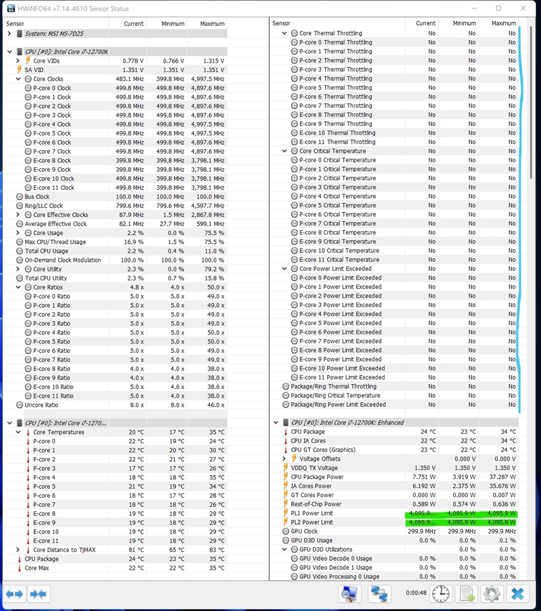This screenshot has width=541, height=611.
Task: Collapse the Core Temperatures node
Action: (x=18, y=432)
